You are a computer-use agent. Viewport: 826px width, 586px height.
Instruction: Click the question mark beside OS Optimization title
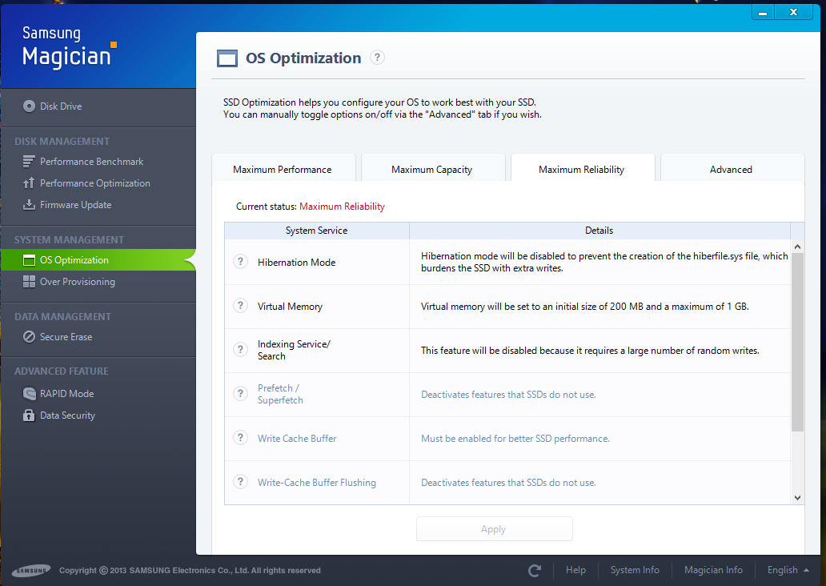[x=376, y=57]
